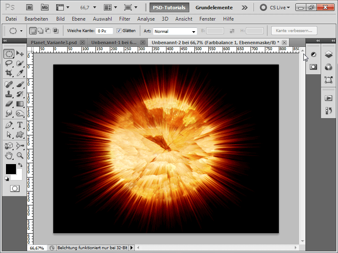Reset default foreground and background colors
The width and height of the screenshot is (338, 253).
pos(7,179)
